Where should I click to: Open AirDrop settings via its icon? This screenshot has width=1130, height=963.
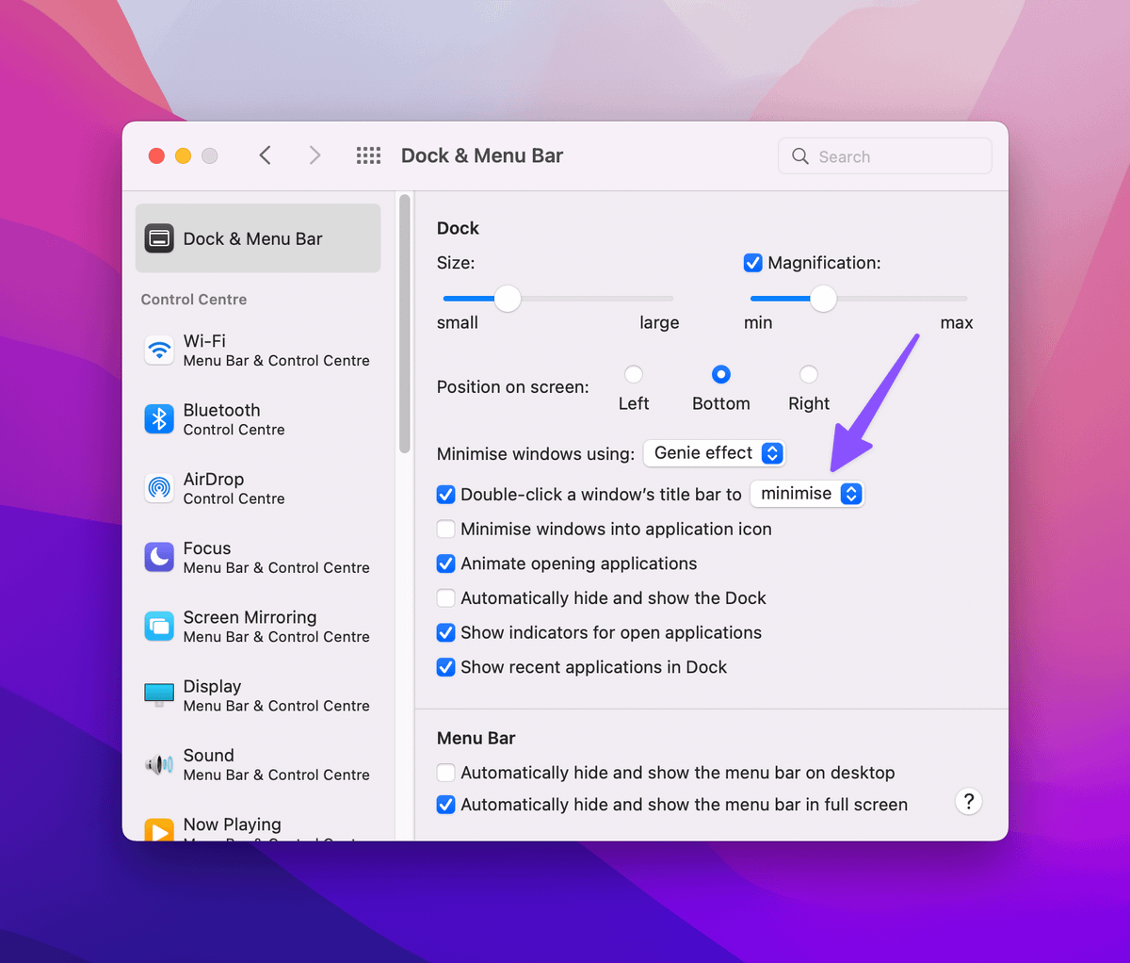[159, 488]
